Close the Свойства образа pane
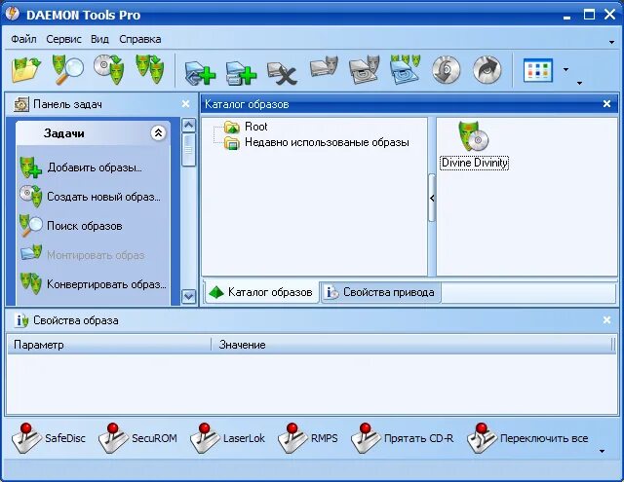The width and height of the screenshot is (624, 482). [606, 320]
